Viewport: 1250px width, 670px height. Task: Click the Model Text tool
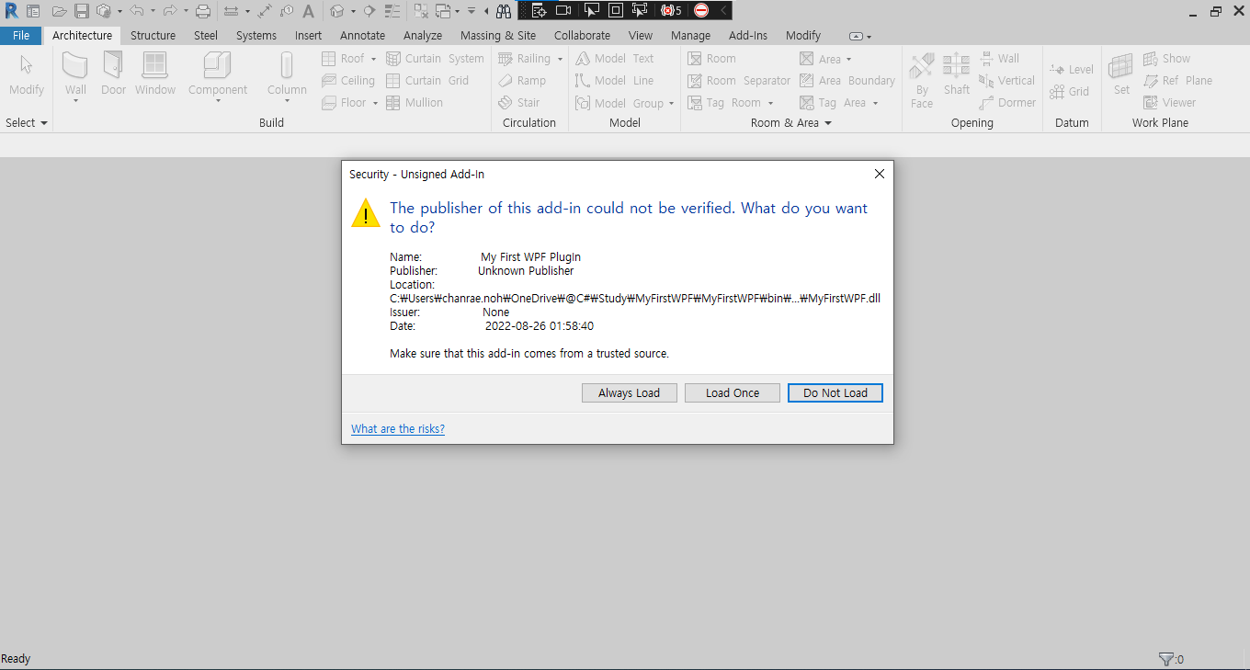pyautogui.click(x=615, y=59)
